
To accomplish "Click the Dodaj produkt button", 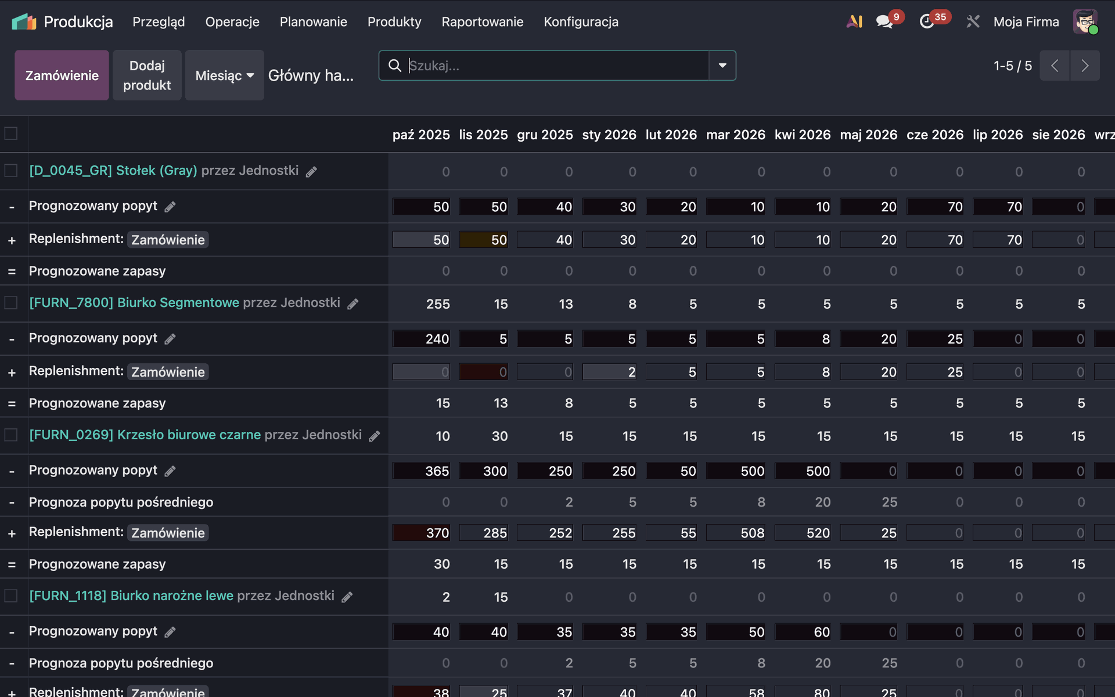I will tap(147, 75).
